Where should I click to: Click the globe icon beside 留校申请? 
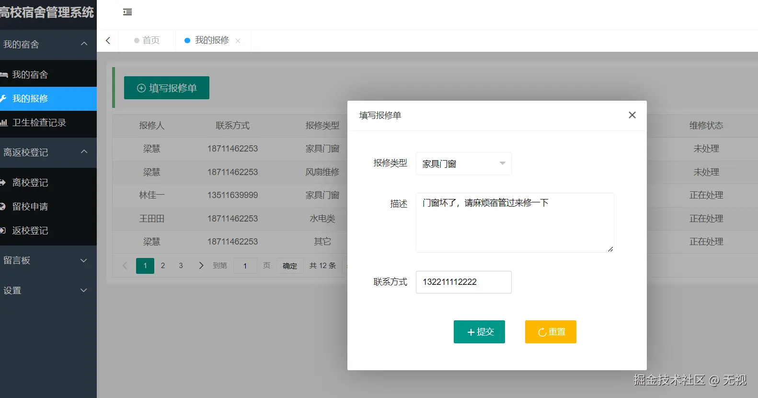[3, 207]
